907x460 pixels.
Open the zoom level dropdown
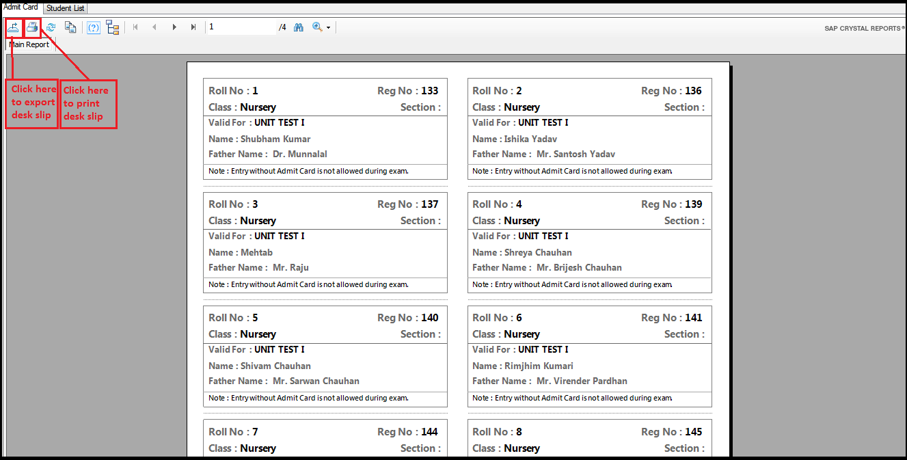pos(321,27)
